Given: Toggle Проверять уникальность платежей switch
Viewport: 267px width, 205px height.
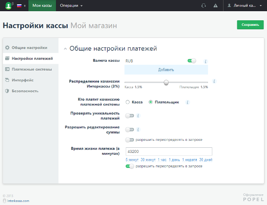Looking at the screenshot, I should coord(130,116).
